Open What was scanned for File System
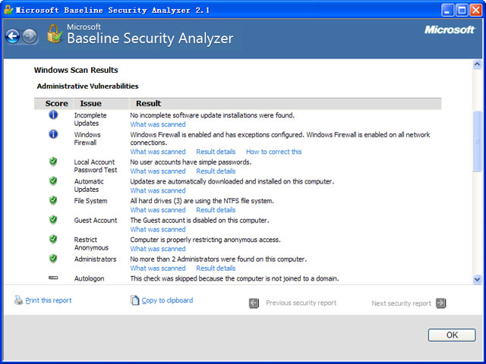This screenshot has height=364, width=486. click(158, 210)
